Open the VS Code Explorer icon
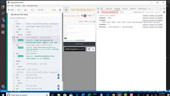 3,7
